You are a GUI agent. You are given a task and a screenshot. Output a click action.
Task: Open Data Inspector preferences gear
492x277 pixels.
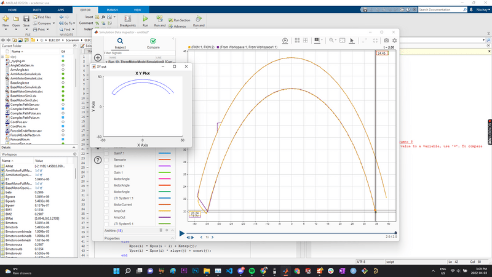click(394, 40)
